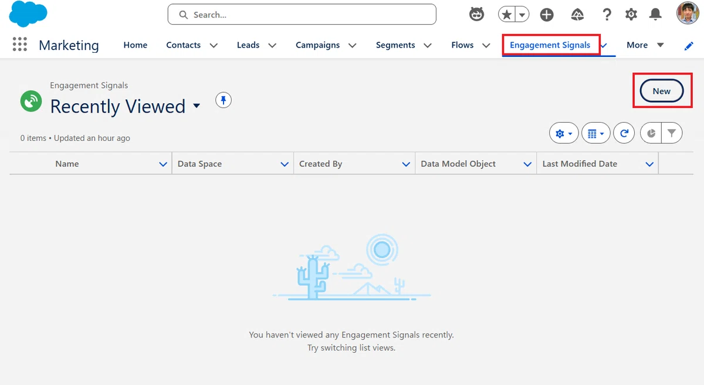Sort by the Created By column header
Screen dimensions: 704x385
tap(320, 164)
